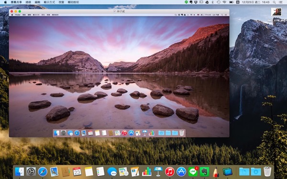Launch Pages in the local Dock

(x=135, y=172)
